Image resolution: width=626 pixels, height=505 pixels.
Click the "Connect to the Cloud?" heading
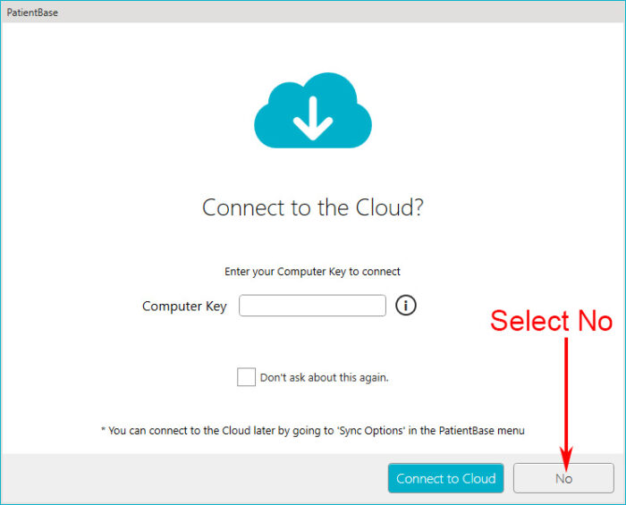click(312, 207)
